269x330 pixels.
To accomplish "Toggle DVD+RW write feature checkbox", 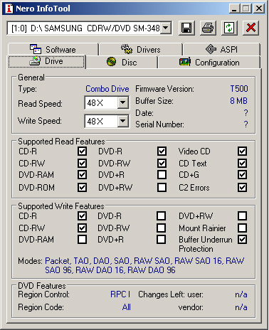I will tap(242, 216).
